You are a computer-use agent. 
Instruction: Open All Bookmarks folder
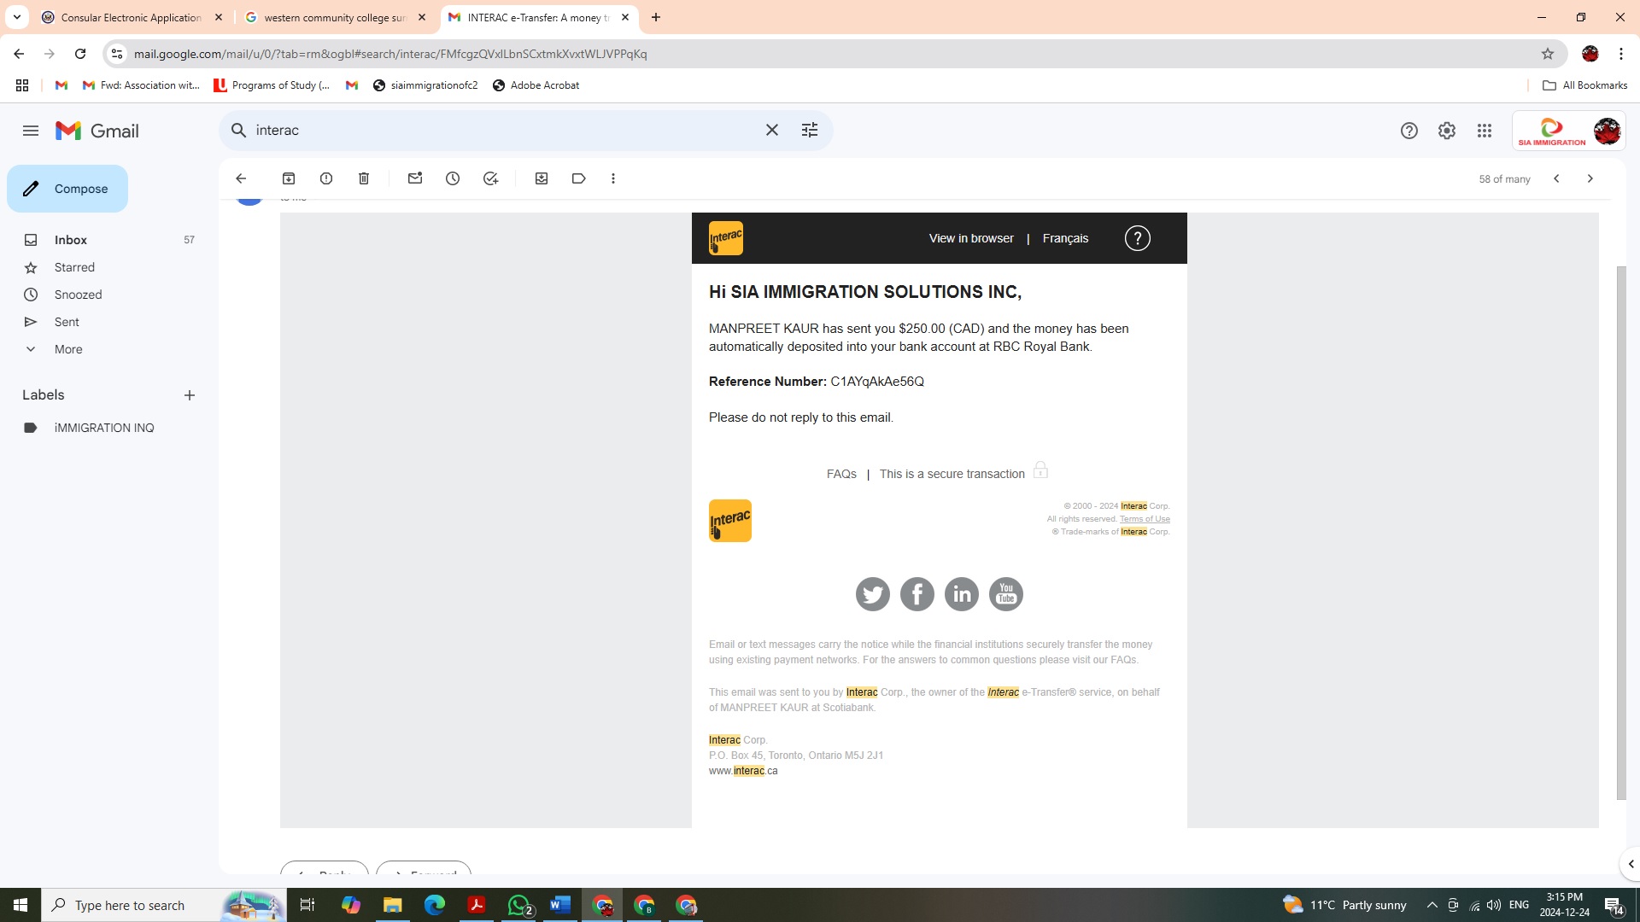click(1585, 85)
